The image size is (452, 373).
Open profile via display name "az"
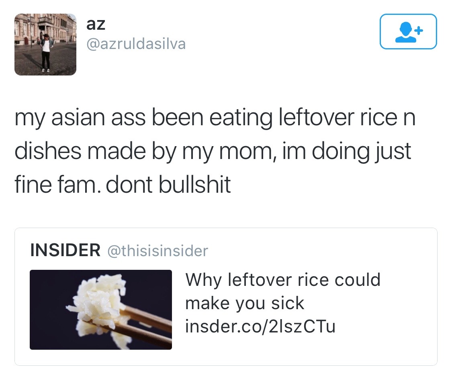click(96, 24)
